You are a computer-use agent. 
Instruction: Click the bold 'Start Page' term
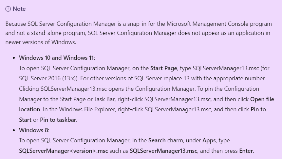point(164,68)
